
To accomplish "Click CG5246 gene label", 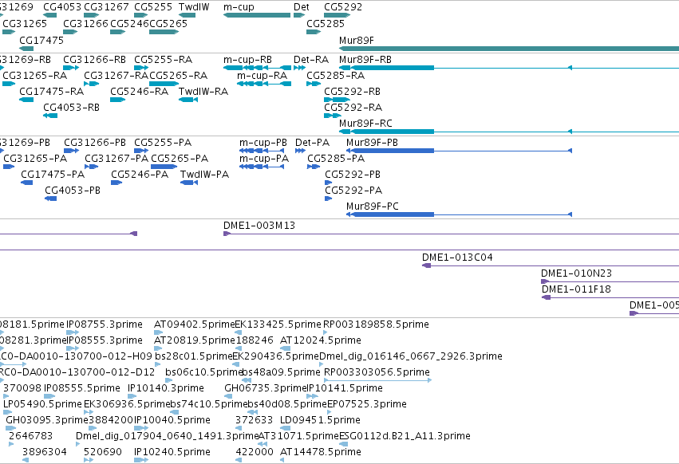I will click(x=129, y=23).
